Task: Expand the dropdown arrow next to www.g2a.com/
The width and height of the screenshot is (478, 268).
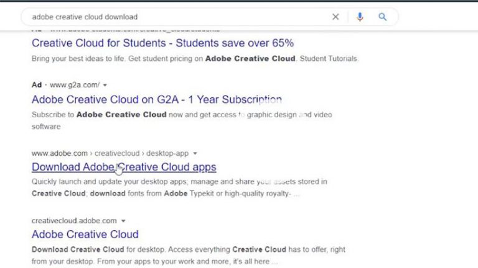Action: point(105,85)
